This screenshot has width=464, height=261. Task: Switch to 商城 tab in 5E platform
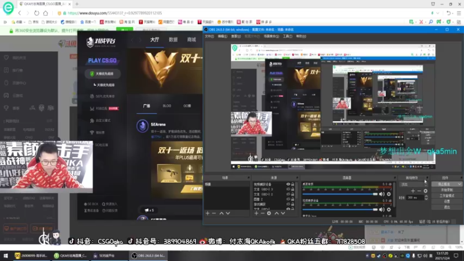click(191, 39)
